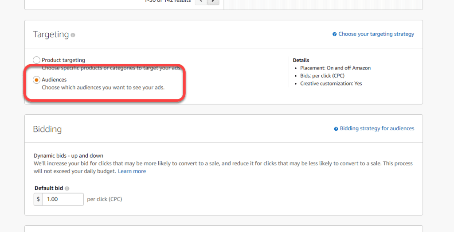This screenshot has height=232, width=454.
Task: Select the Product targeting radio button
Action: point(36,60)
